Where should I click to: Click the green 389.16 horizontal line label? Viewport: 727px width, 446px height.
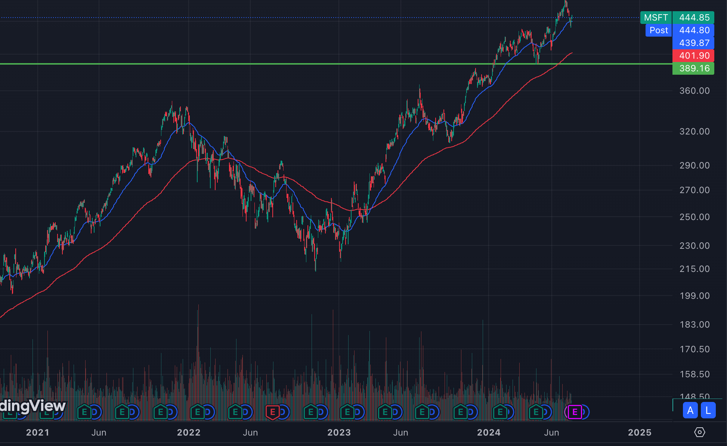[693, 68]
